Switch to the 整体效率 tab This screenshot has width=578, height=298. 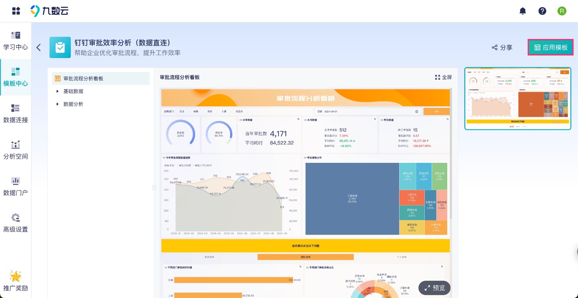click(210, 257)
